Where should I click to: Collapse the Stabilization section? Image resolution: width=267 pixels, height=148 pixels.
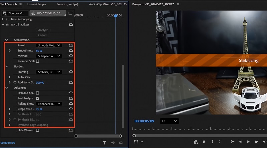[x=6, y=40]
